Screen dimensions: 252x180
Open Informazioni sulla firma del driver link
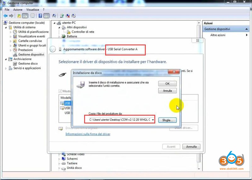coord(88,134)
